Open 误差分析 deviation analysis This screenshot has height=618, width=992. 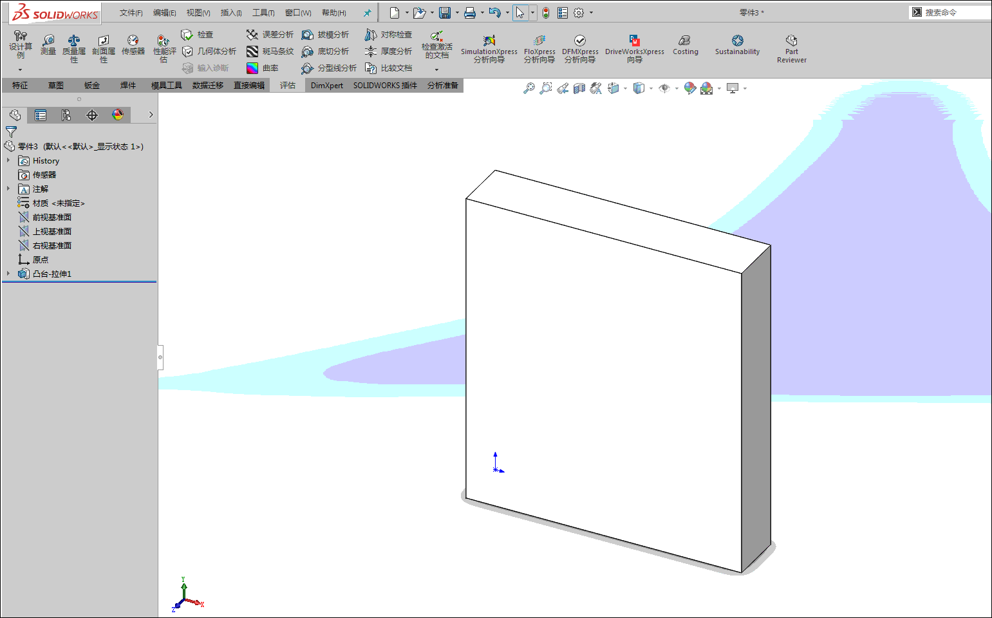point(270,35)
